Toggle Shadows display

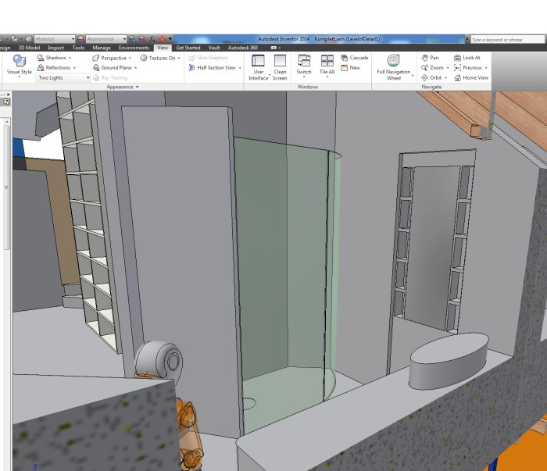(52, 58)
